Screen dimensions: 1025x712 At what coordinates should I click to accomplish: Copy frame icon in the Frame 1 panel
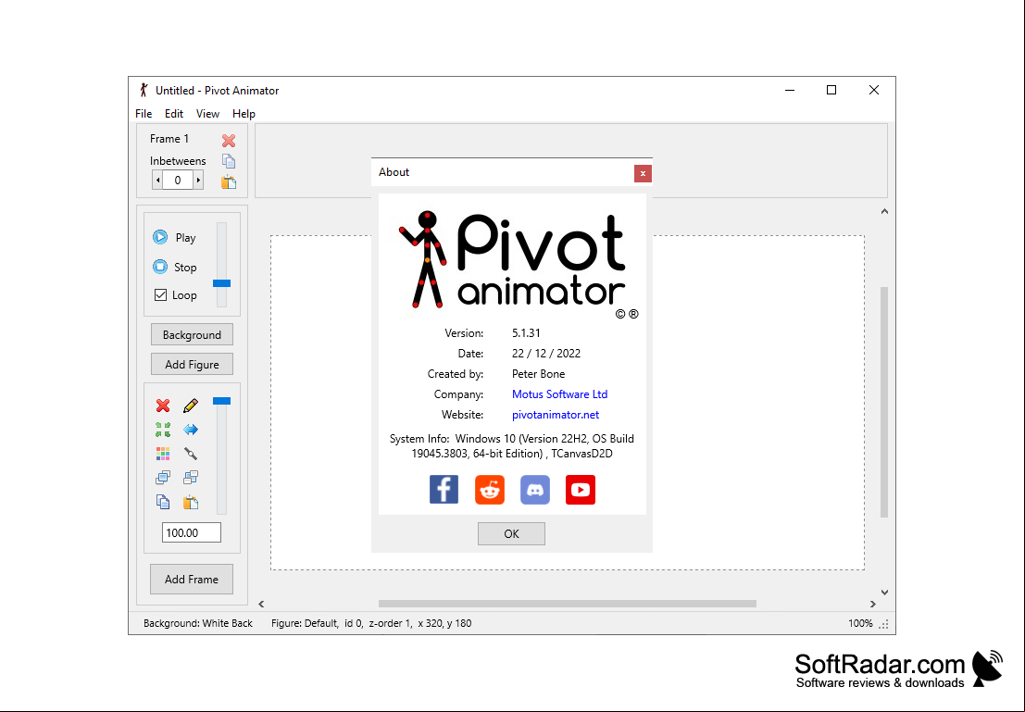pos(228,161)
